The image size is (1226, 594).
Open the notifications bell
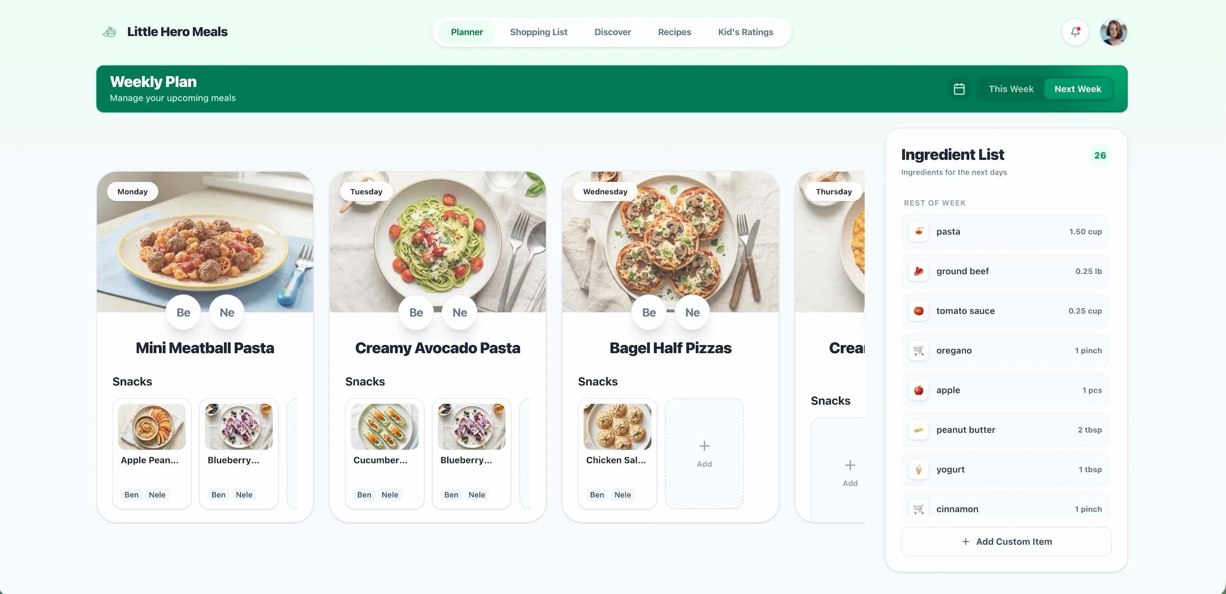pyautogui.click(x=1075, y=32)
